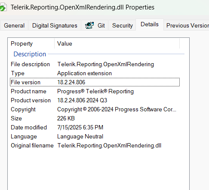This screenshot has width=209, height=190.
Task: Select the Product version row
Action: pos(95,100)
